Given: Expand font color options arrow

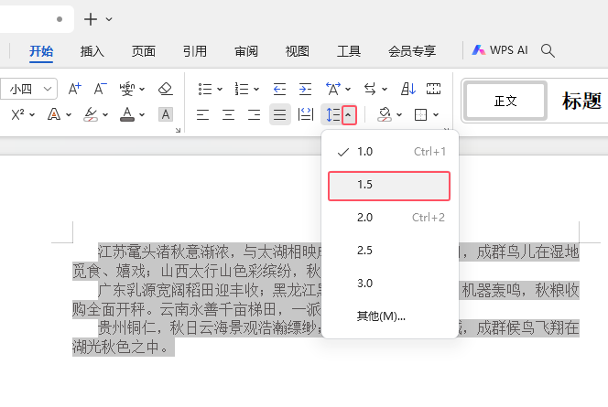Looking at the screenshot, I should click(x=142, y=115).
